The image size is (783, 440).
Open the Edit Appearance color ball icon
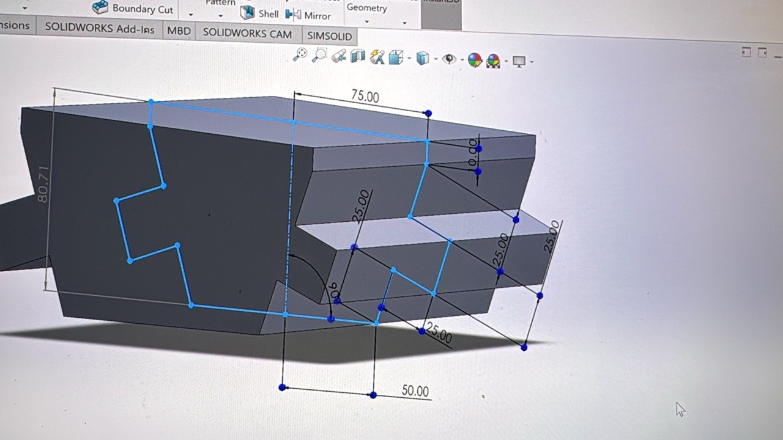tap(475, 60)
